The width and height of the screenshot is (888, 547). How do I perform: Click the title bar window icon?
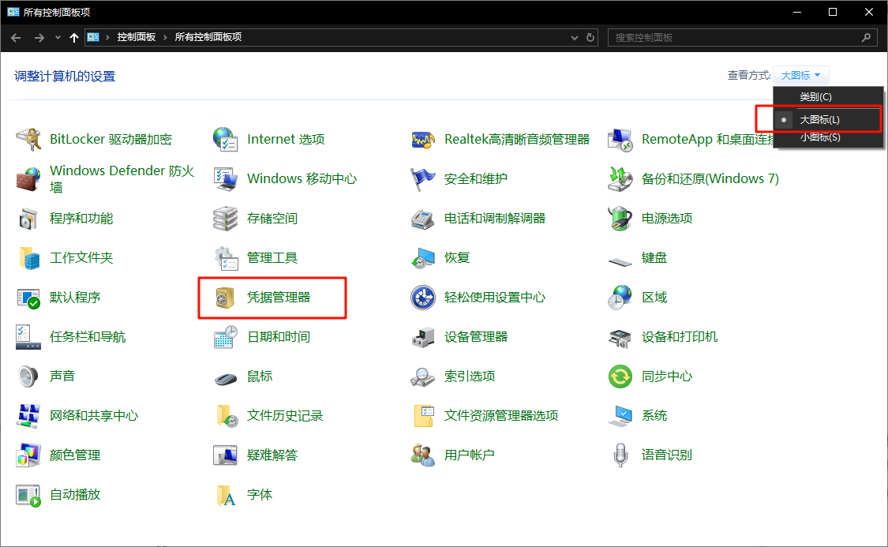13,12
